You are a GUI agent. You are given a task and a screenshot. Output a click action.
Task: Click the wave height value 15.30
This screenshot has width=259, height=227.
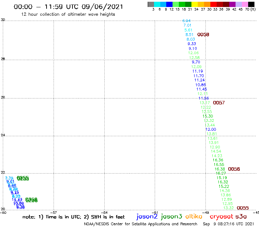pos(208,116)
